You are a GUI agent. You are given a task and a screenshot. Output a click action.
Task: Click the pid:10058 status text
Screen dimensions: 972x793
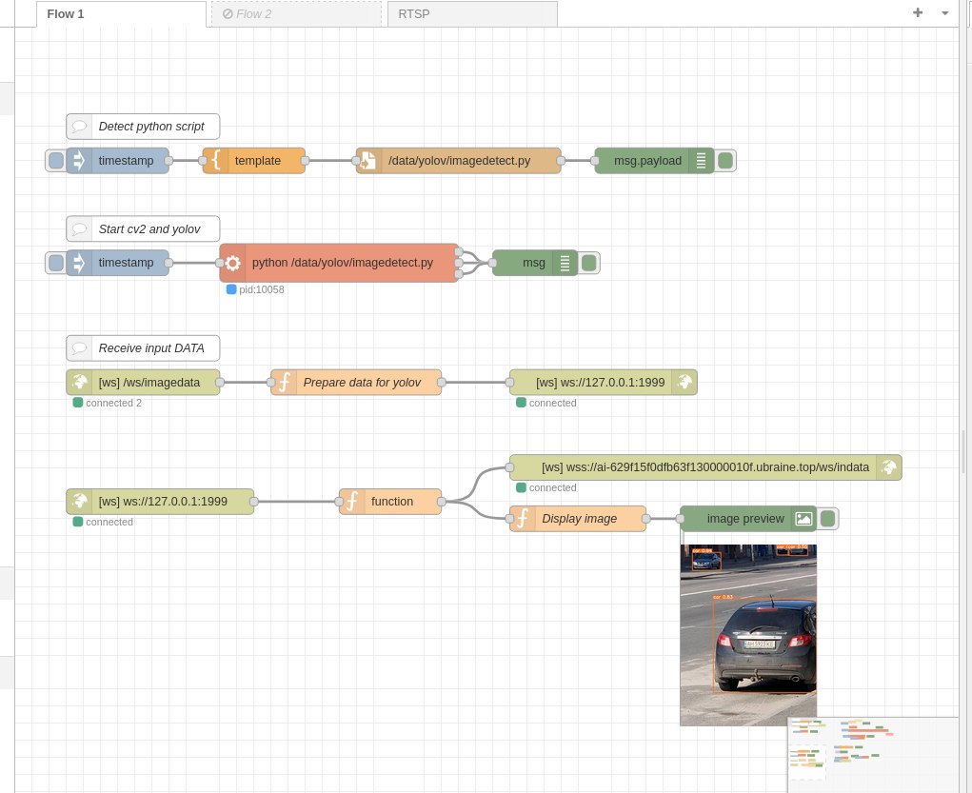click(262, 289)
